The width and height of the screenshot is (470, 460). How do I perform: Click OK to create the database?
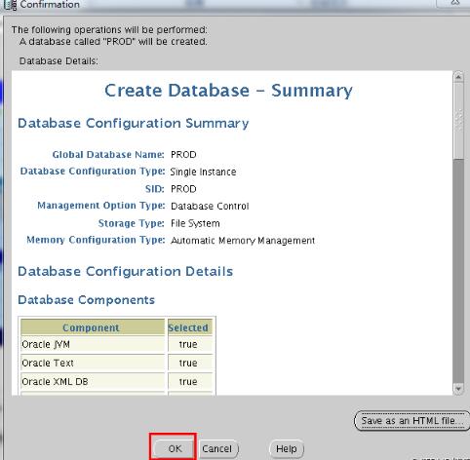[x=174, y=448]
